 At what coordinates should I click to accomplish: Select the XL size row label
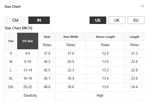pos(11,79)
